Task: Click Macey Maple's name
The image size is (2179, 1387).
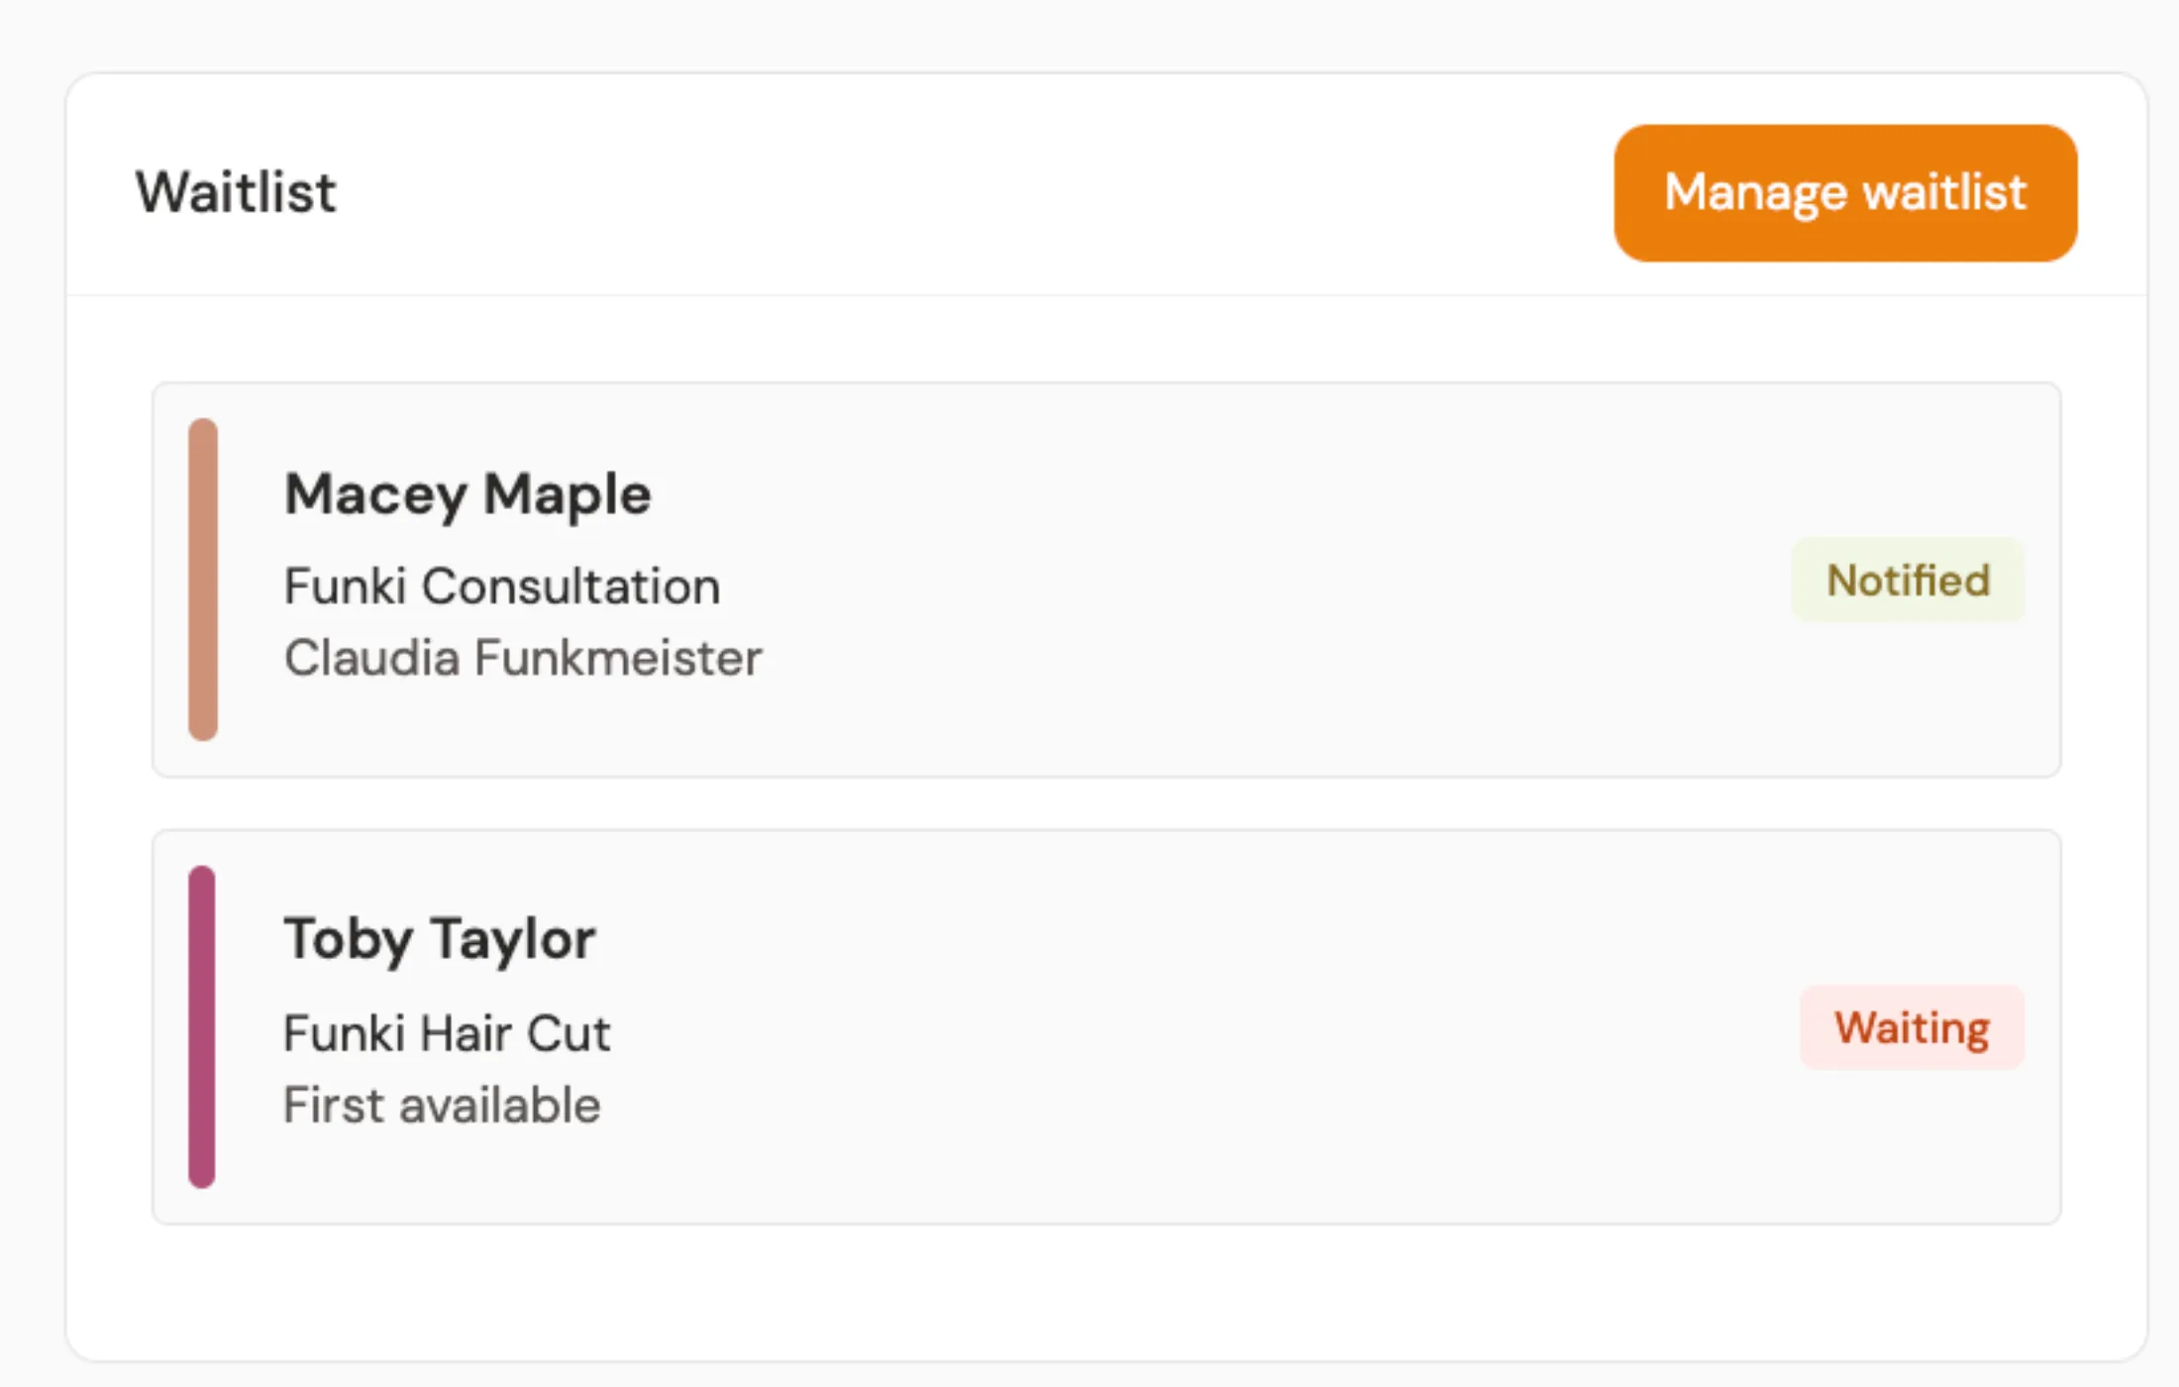Action: point(467,493)
